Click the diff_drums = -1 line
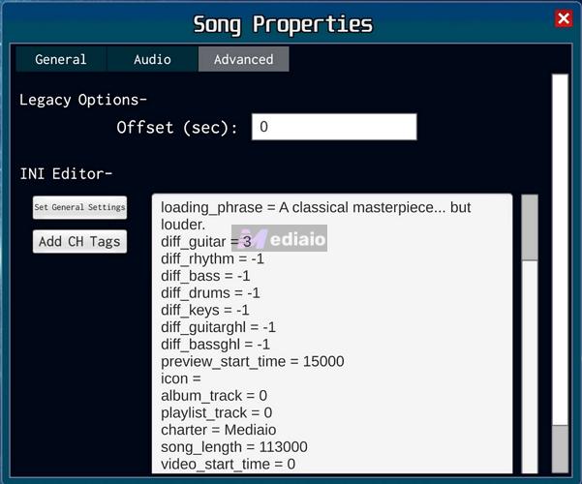Viewport: 582px width, 484px height. click(210, 293)
